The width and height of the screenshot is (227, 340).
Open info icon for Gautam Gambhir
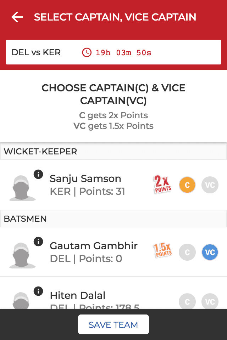[x=38, y=241]
